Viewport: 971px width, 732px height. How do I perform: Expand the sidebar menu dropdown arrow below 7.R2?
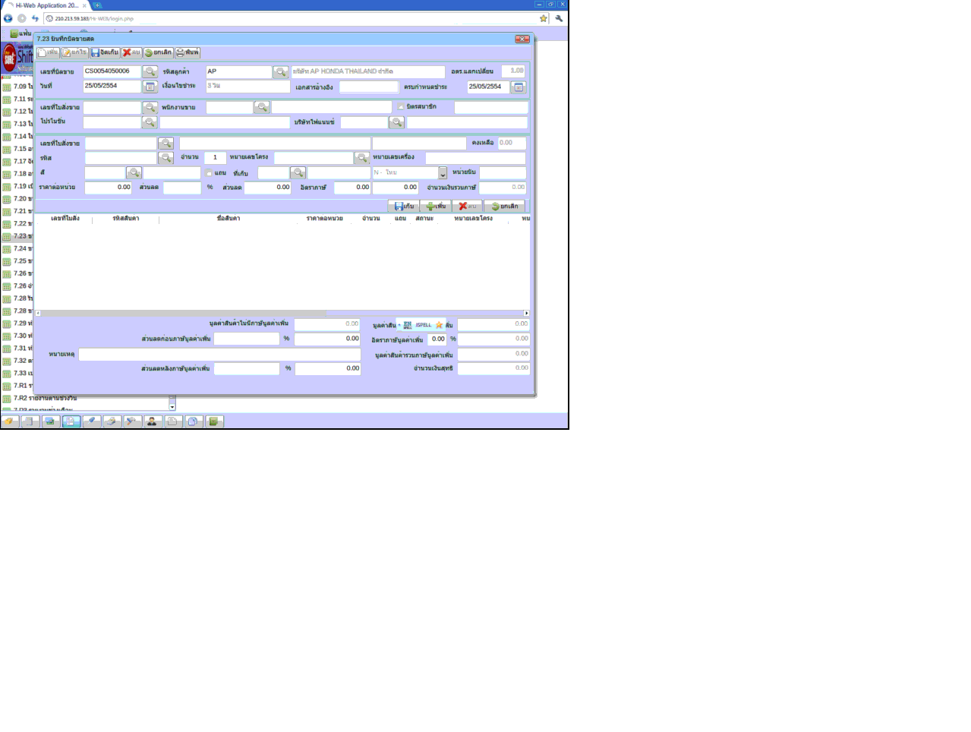[172, 407]
